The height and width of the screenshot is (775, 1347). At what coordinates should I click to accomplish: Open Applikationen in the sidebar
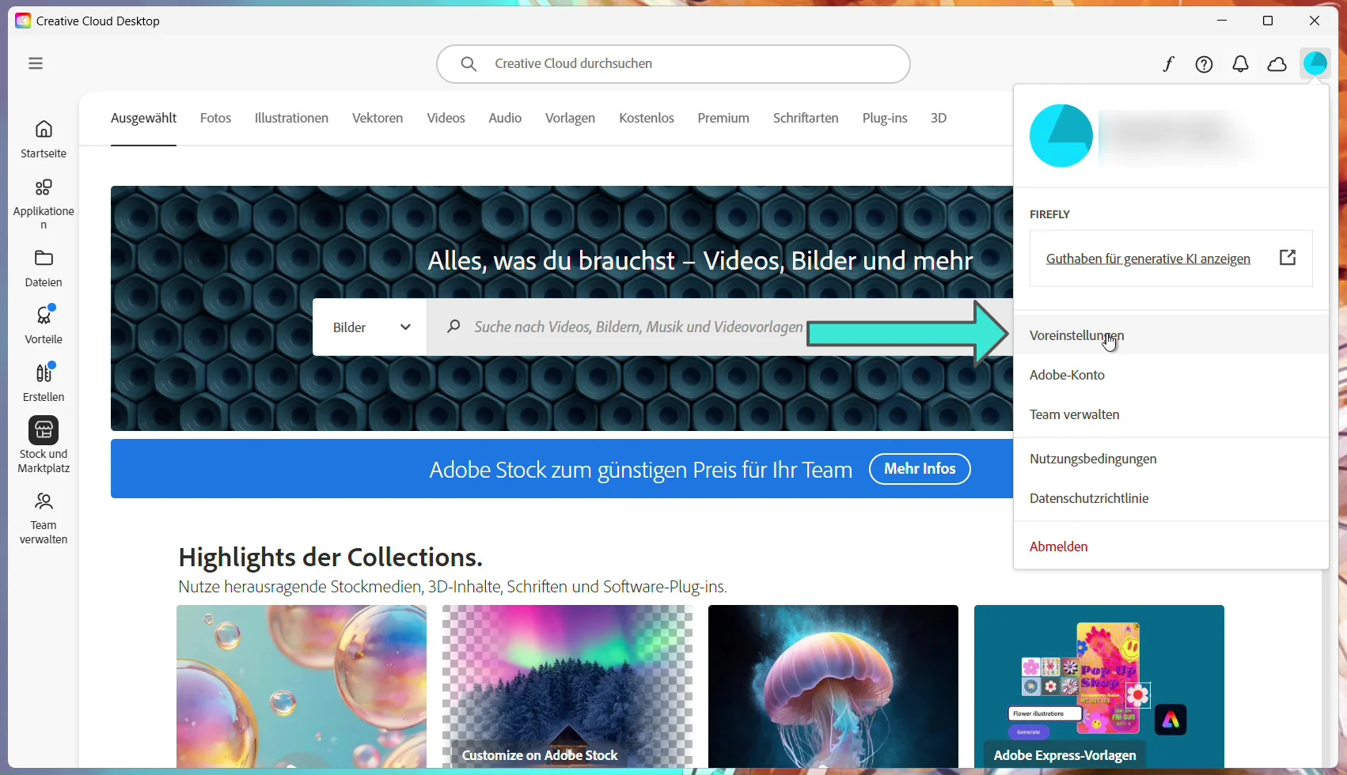tap(44, 203)
